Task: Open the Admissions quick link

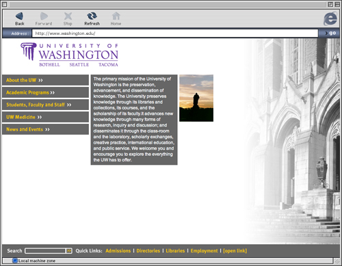Action: coord(118,251)
